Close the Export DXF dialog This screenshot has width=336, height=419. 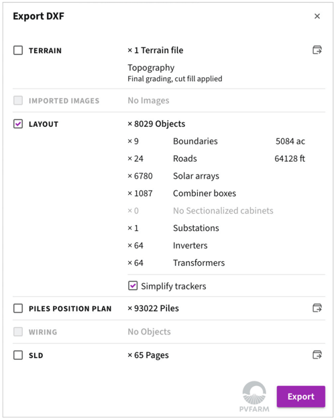tap(317, 16)
